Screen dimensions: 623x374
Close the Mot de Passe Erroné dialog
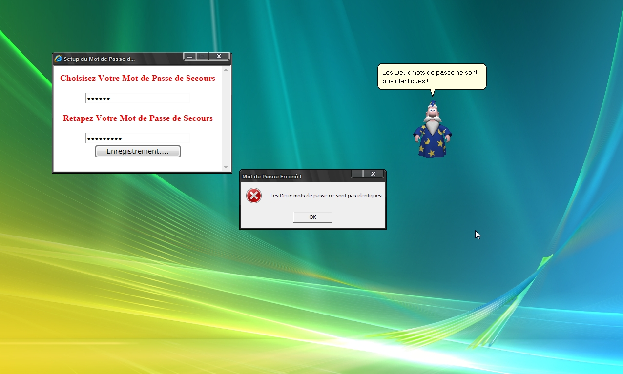pos(374,174)
